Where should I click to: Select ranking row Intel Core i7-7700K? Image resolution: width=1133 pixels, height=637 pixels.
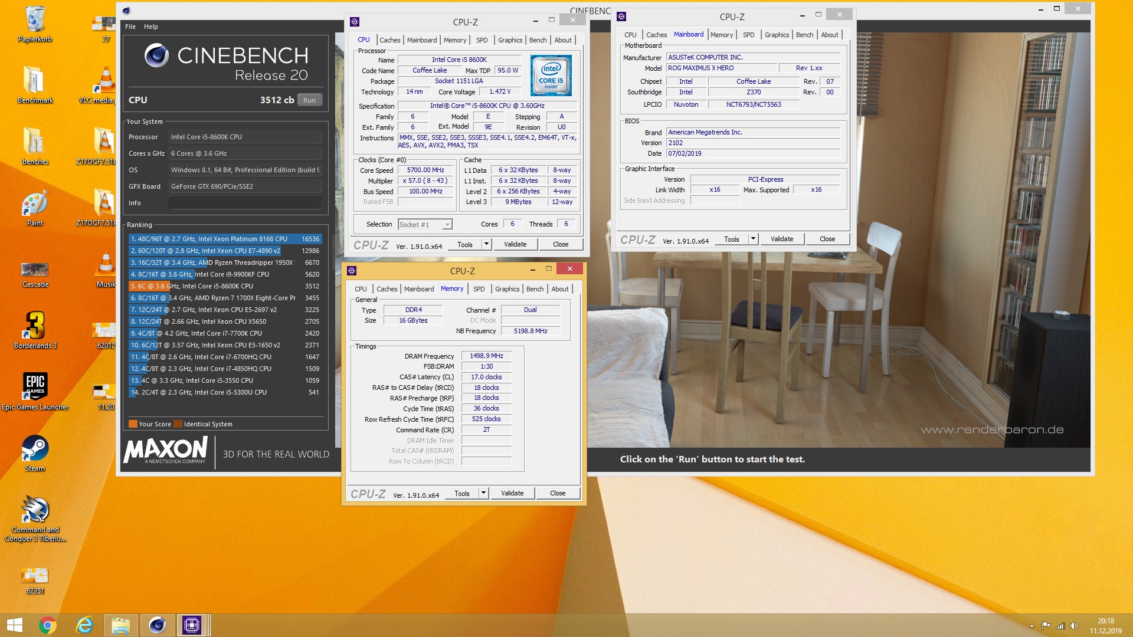[225, 333]
